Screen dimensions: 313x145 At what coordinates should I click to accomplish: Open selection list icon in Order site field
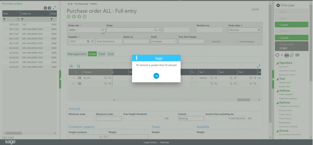coord(103,30)
